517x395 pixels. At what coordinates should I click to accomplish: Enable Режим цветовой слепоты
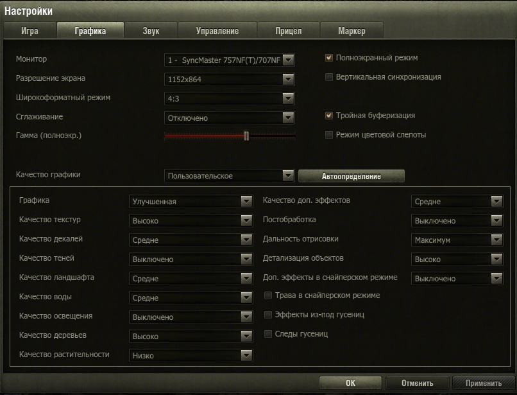click(x=330, y=135)
